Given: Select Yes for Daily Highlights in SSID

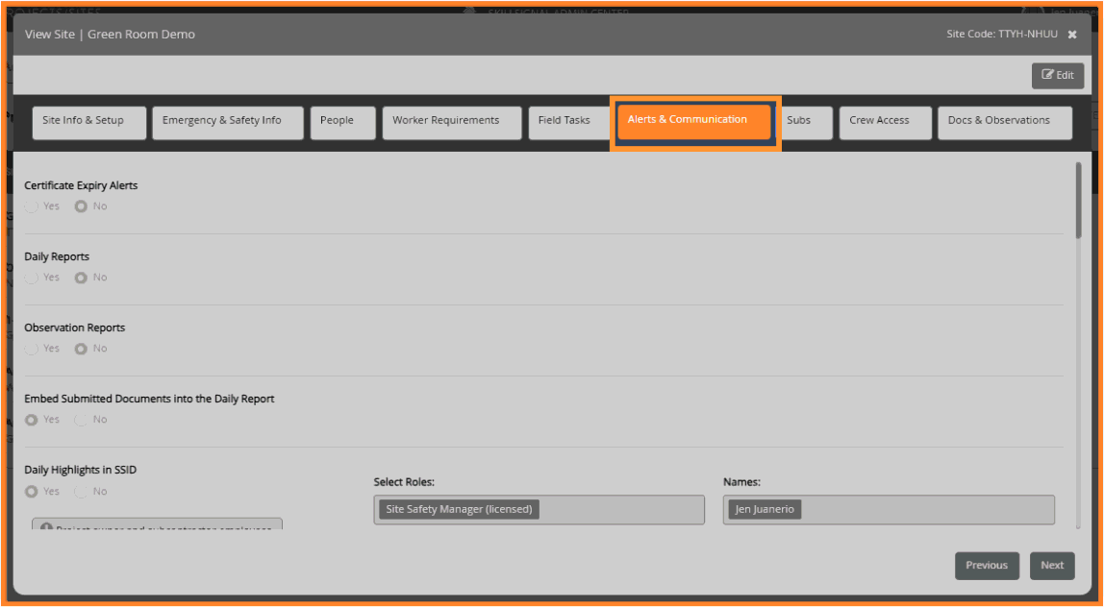Looking at the screenshot, I should coord(31,492).
